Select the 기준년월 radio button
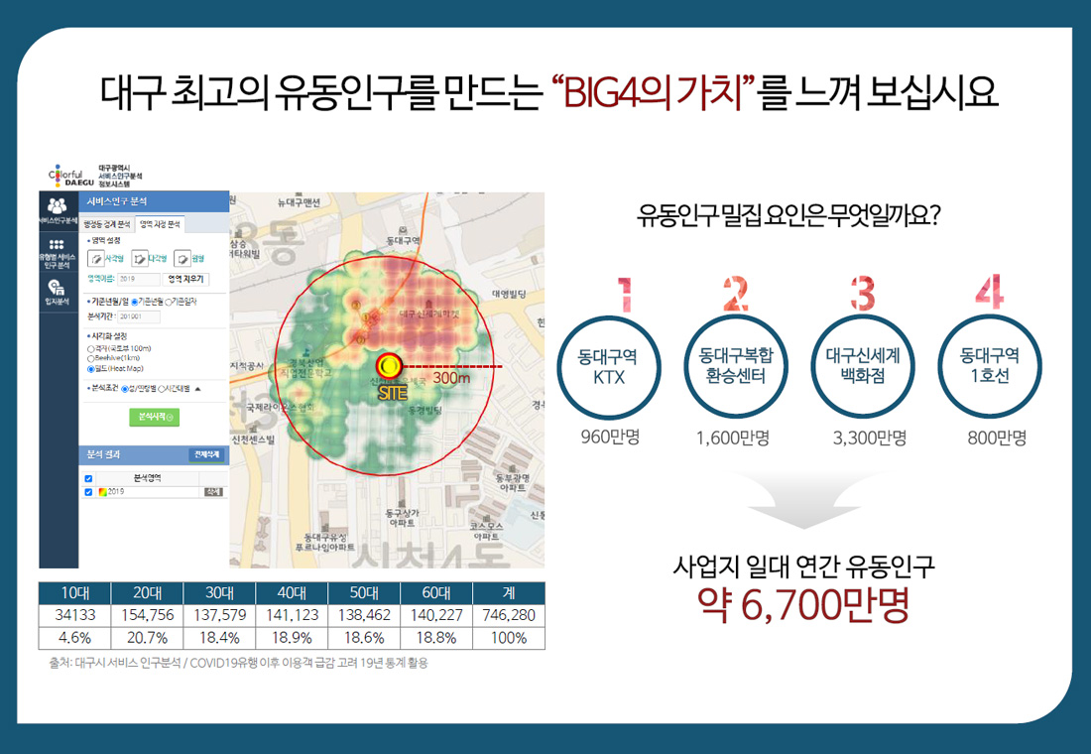Screen dimensions: 1091x754 point(134,303)
